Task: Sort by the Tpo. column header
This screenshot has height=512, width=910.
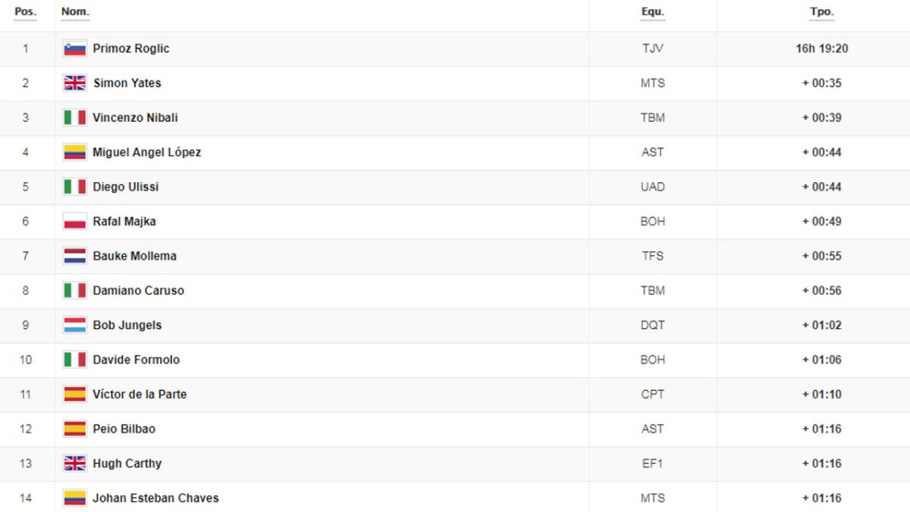Action: pyautogui.click(x=821, y=12)
